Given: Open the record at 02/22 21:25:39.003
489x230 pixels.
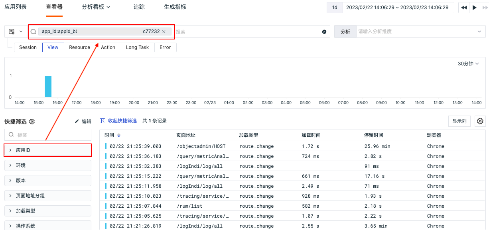Looking at the screenshot, I should click(x=292, y=146).
